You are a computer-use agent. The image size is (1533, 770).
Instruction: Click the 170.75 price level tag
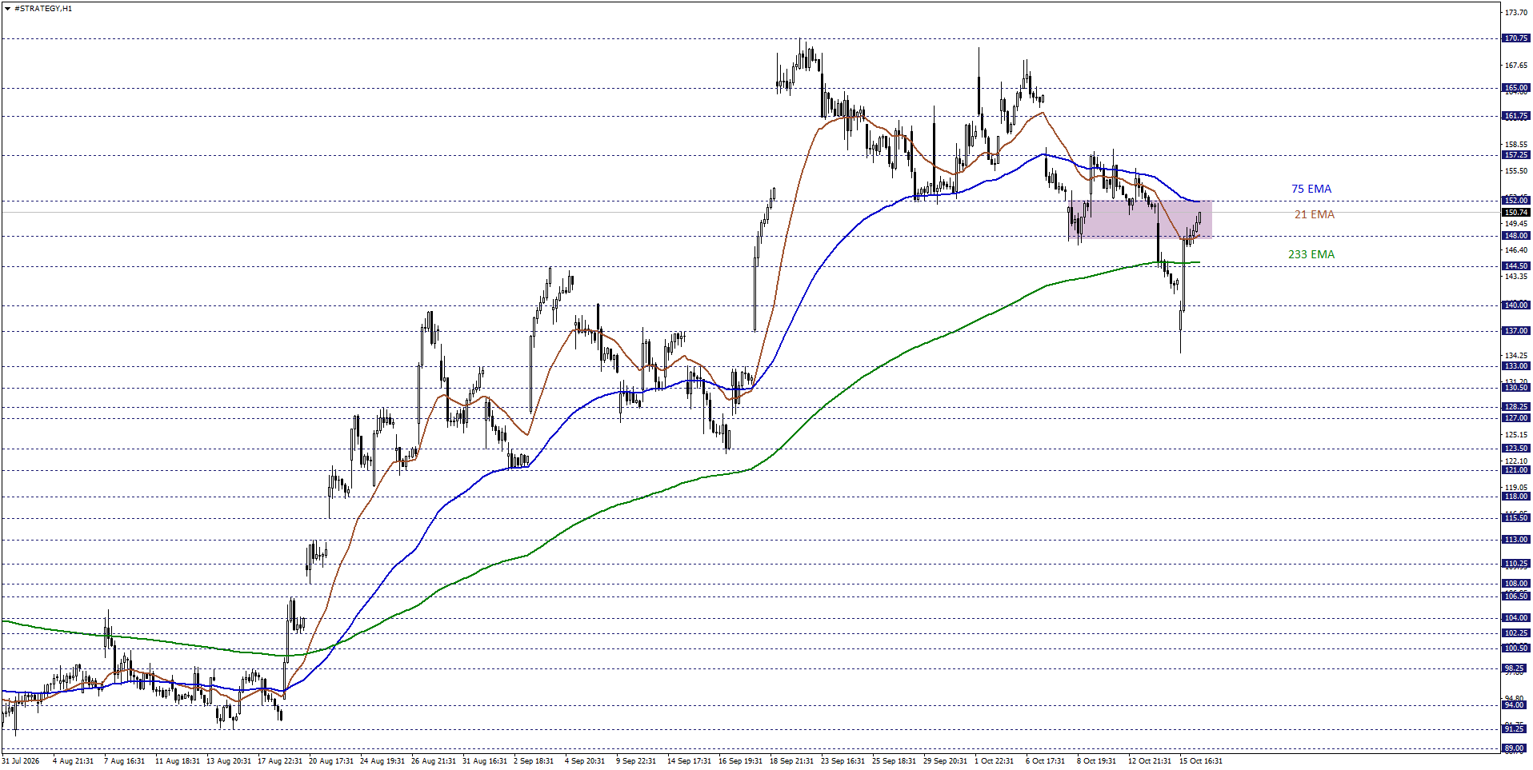tap(1516, 38)
